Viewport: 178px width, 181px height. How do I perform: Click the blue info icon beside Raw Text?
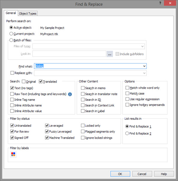(70, 94)
